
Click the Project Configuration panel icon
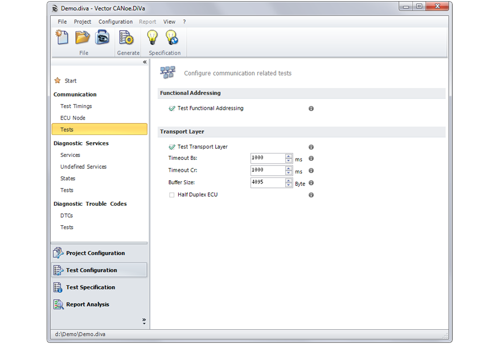[x=58, y=253]
